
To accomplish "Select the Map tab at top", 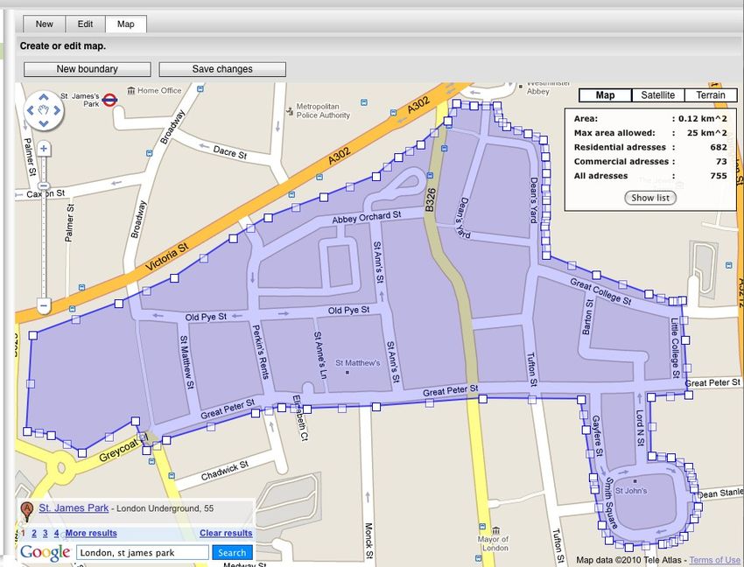I will (x=126, y=24).
